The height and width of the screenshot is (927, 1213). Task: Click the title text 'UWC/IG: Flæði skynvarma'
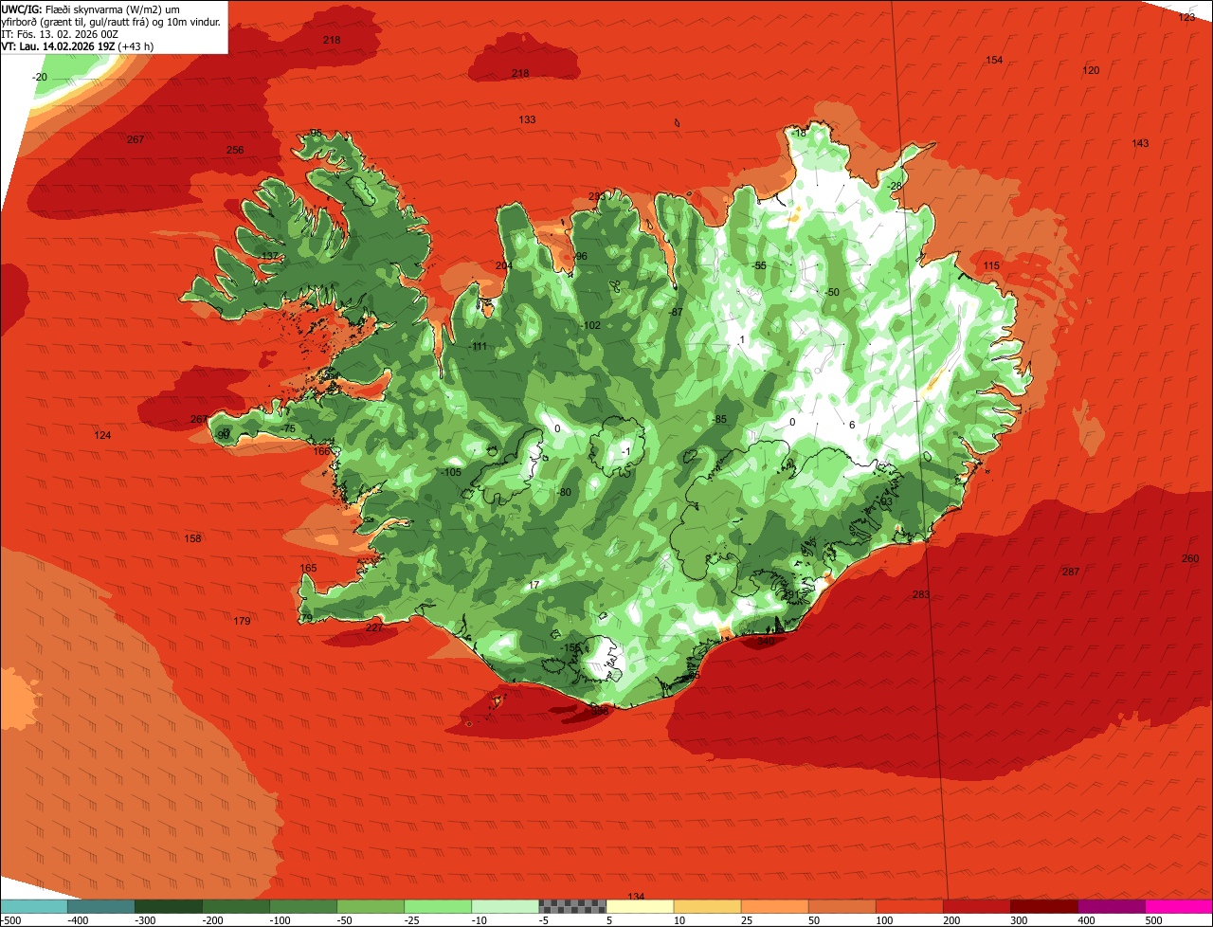62,9
